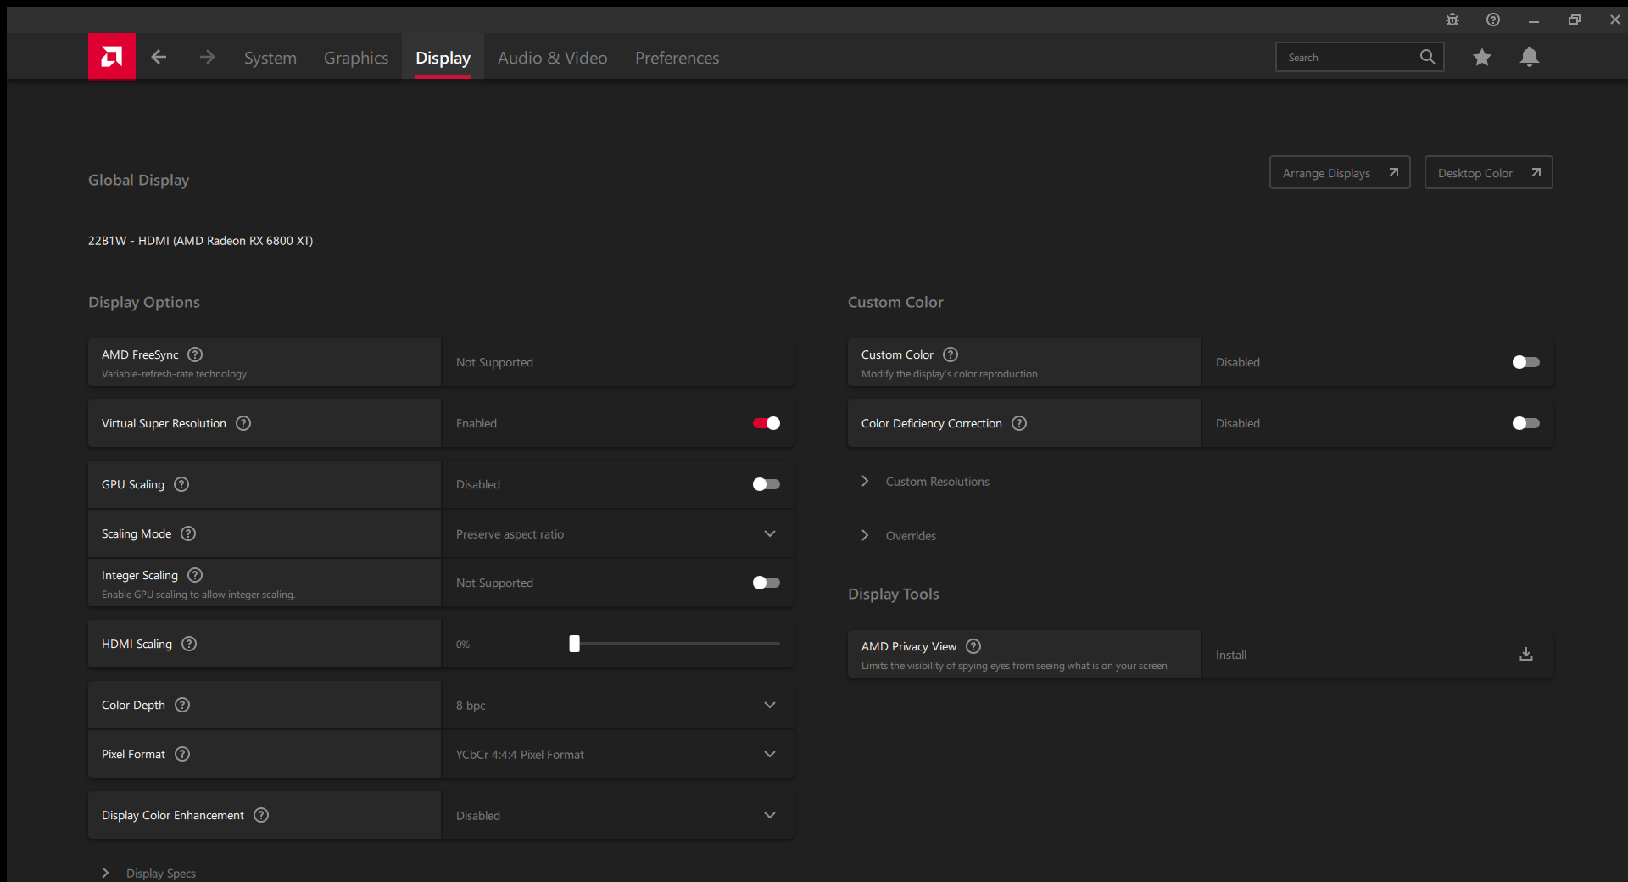Click help icon beside HDMI Scaling
1628x882 pixels.
(x=189, y=644)
